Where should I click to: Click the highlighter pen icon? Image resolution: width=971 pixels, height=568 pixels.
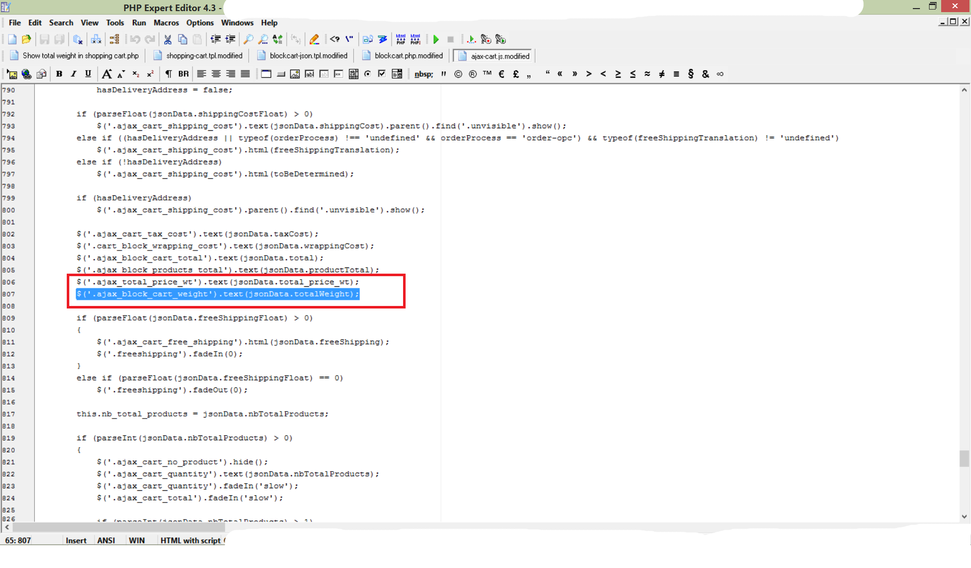click(x=314, y=39)
